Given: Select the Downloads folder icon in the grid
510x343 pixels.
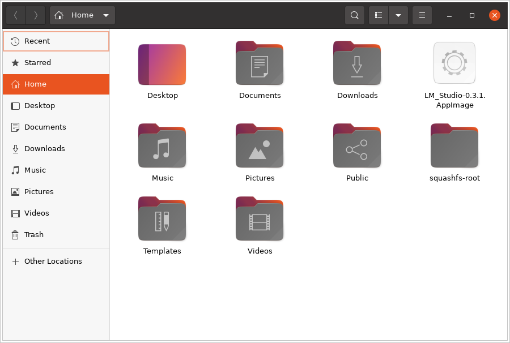Looking at the screenshot, I should [357, 63].
